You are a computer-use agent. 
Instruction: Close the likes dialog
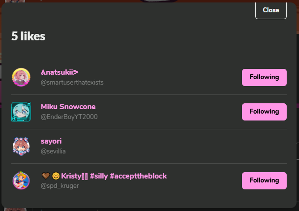(271, 10)
